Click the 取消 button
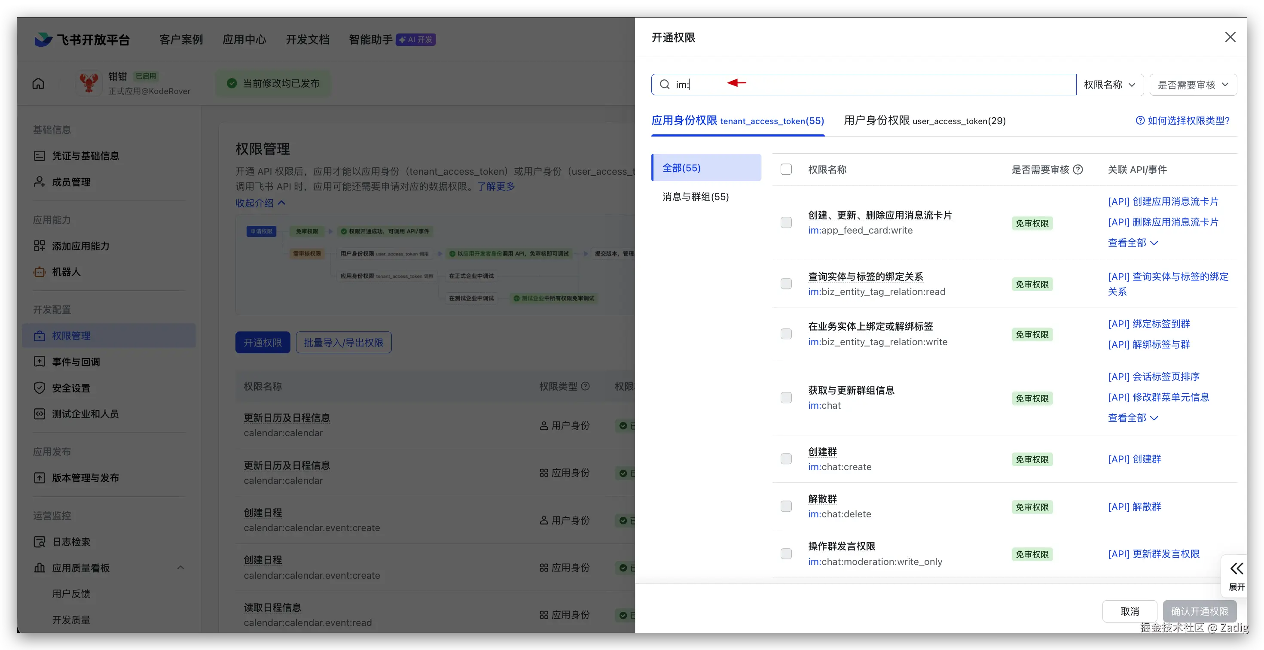This screenshot has height=650, width=1264. 1130,611
